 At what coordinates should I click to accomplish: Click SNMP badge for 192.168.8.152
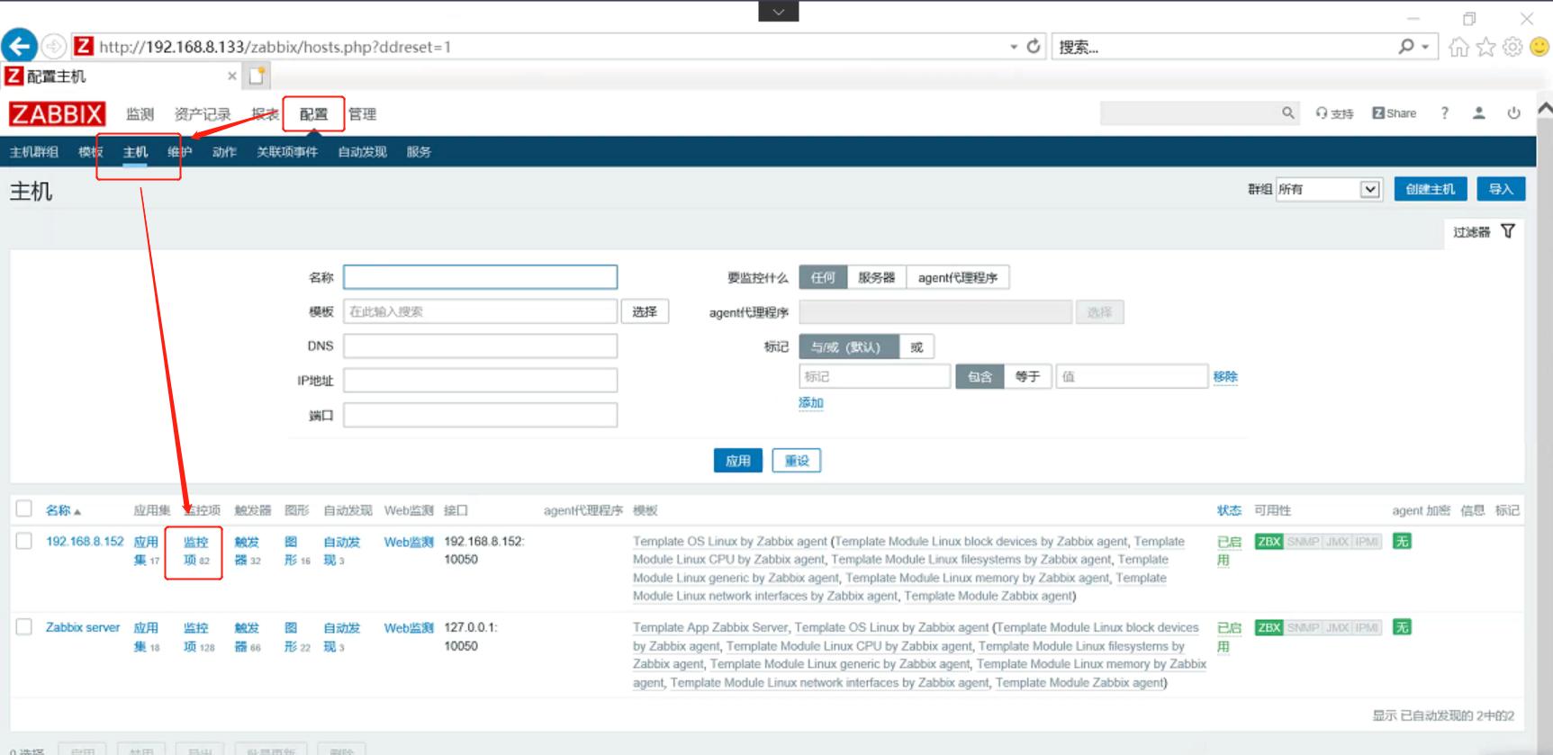(1303, 542)
